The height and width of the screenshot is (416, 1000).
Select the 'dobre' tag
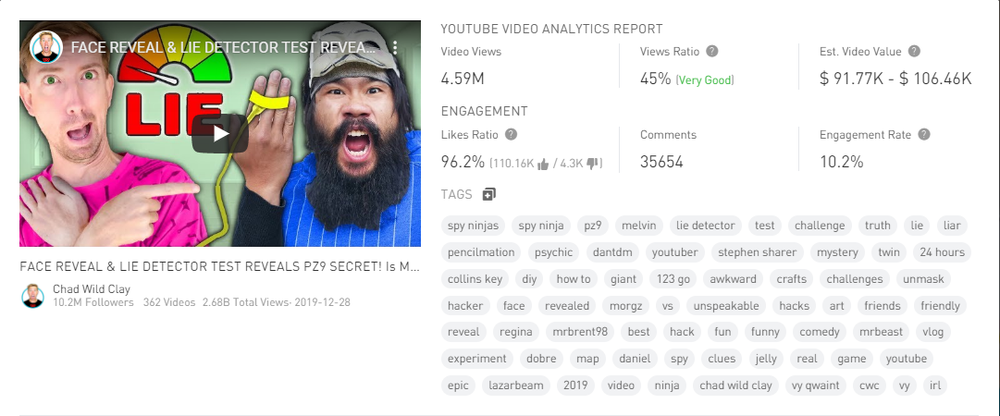(x=541, y=358)
